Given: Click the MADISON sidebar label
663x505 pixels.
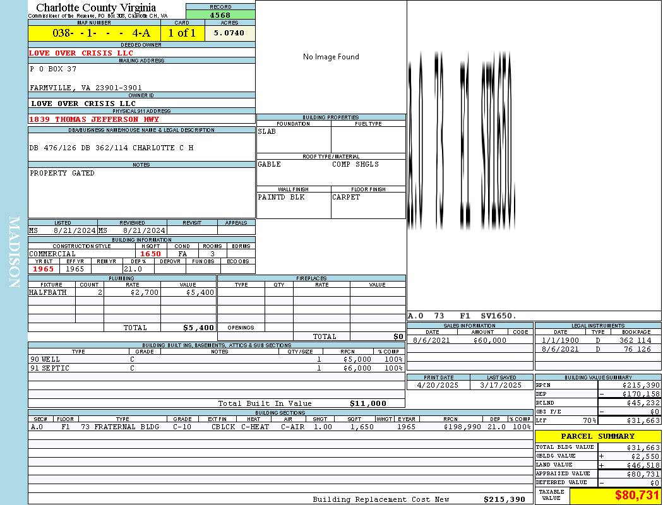Looking at the screenshot, I should pyautogui.click(x=14, y=252).
